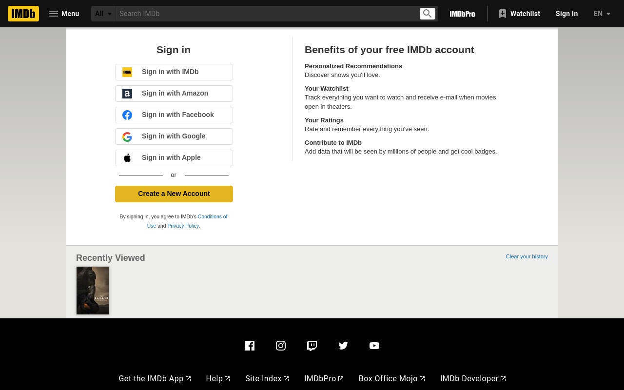Click Clear your history
The width and height of the screenshot is (624, 390).
click(x=526, y=256)
